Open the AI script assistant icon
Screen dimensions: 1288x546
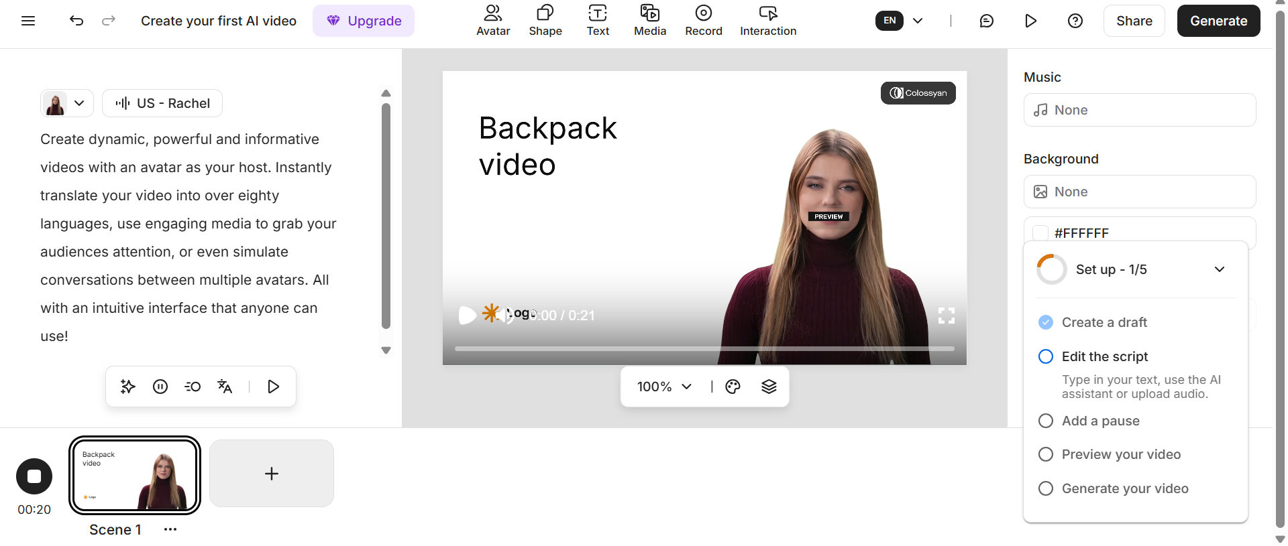click(127, 387)
